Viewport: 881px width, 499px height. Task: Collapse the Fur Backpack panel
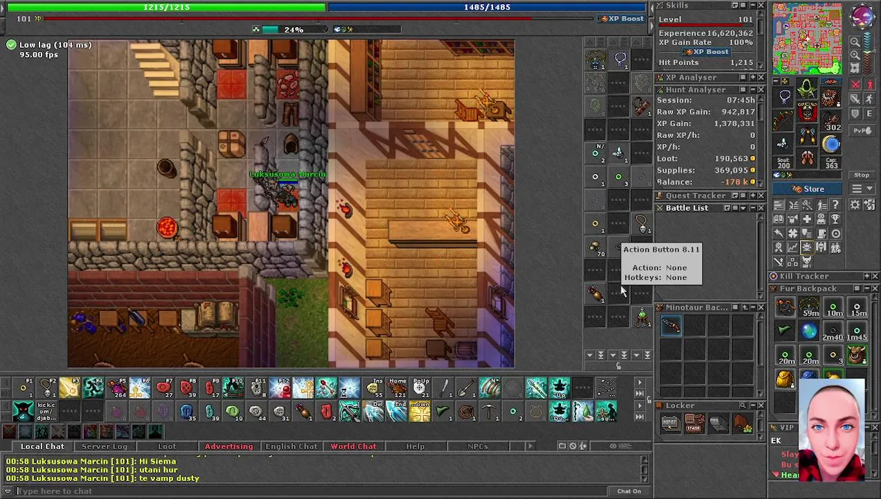coord(866,288)
